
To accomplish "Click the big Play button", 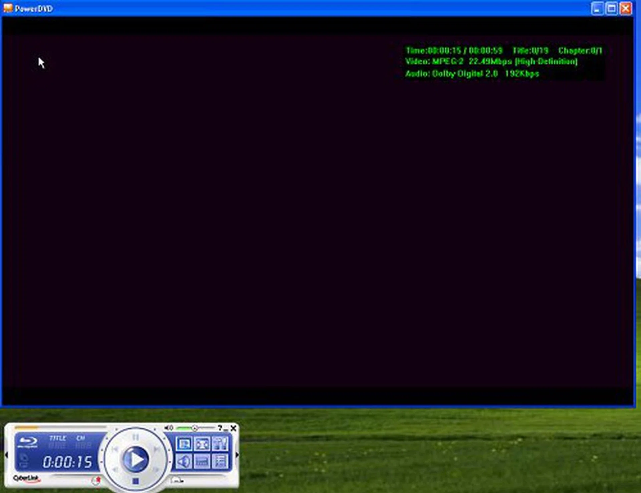I will [x=136, y=459].
